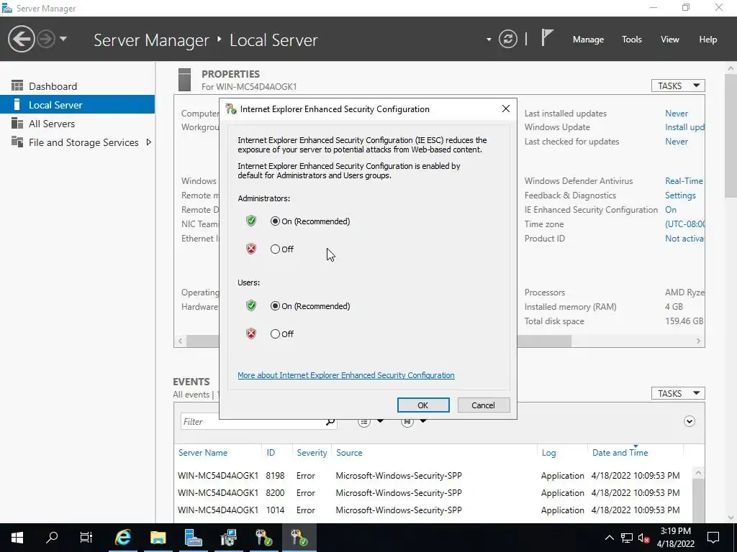Click the Refresh icon in header

point(508,39)
